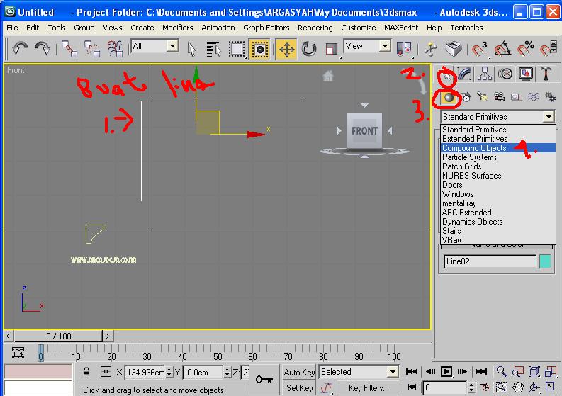Open the Mini Curve Editor icon

point(18,353)
